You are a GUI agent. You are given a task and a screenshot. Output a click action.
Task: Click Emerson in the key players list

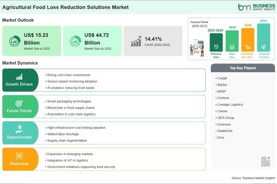pyautogui.click(x=223, y=124)
